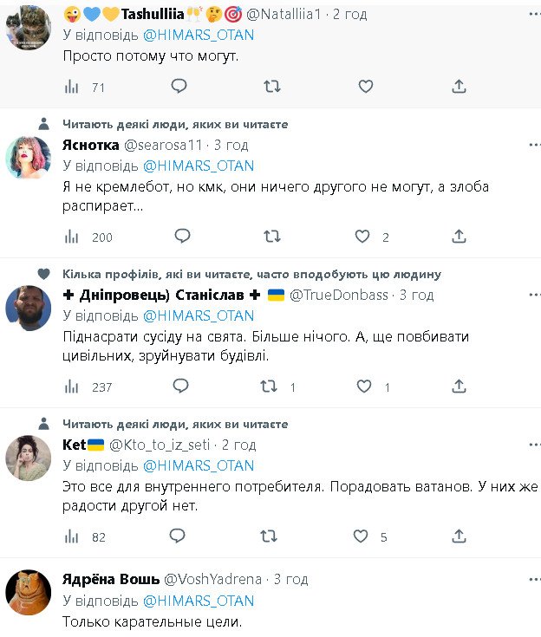Retweet Tashulliia's reply
The image size is (541, 637).
(271, 86)
